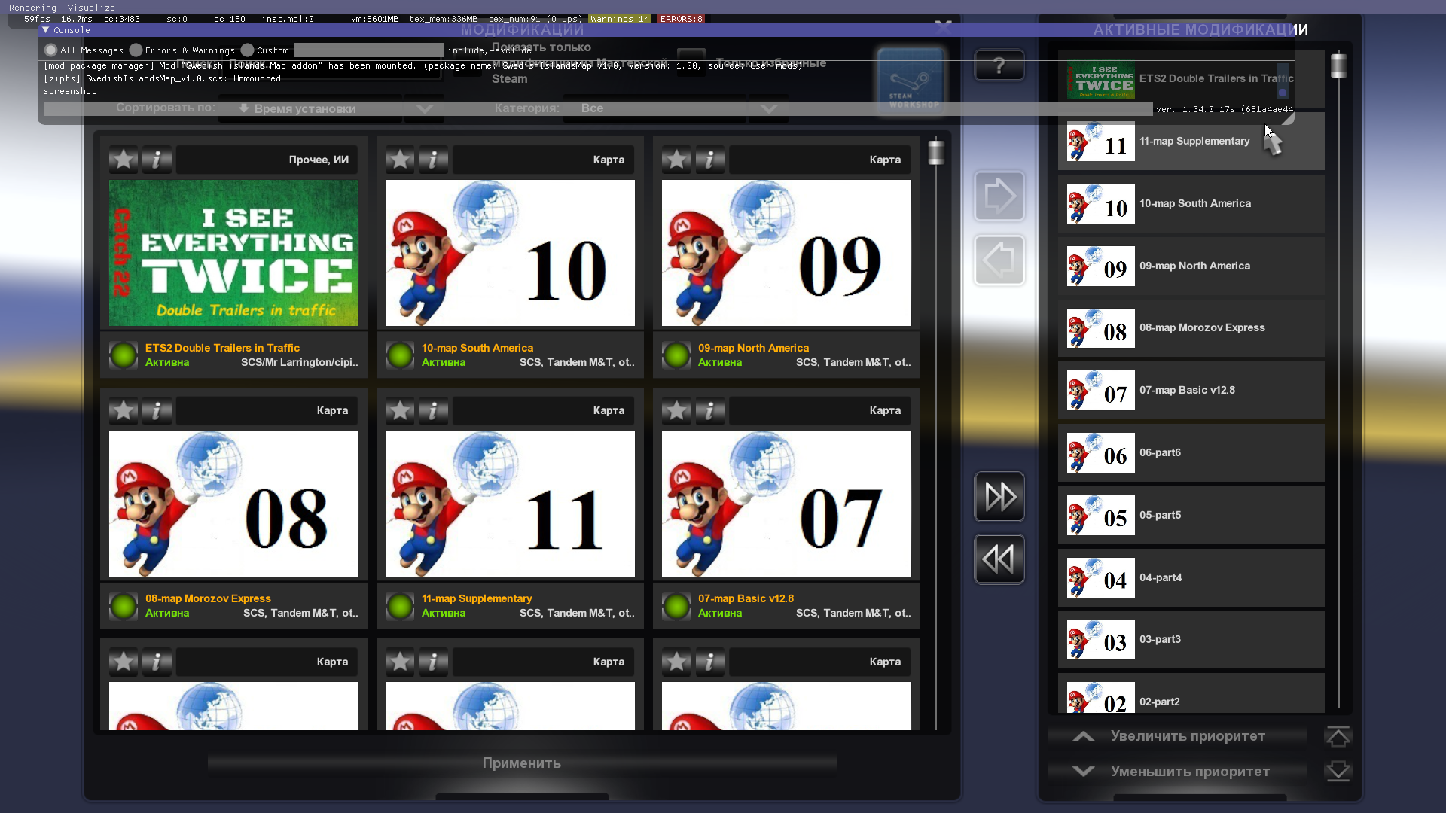Select Custom console filter

click(x=247, y=50)
